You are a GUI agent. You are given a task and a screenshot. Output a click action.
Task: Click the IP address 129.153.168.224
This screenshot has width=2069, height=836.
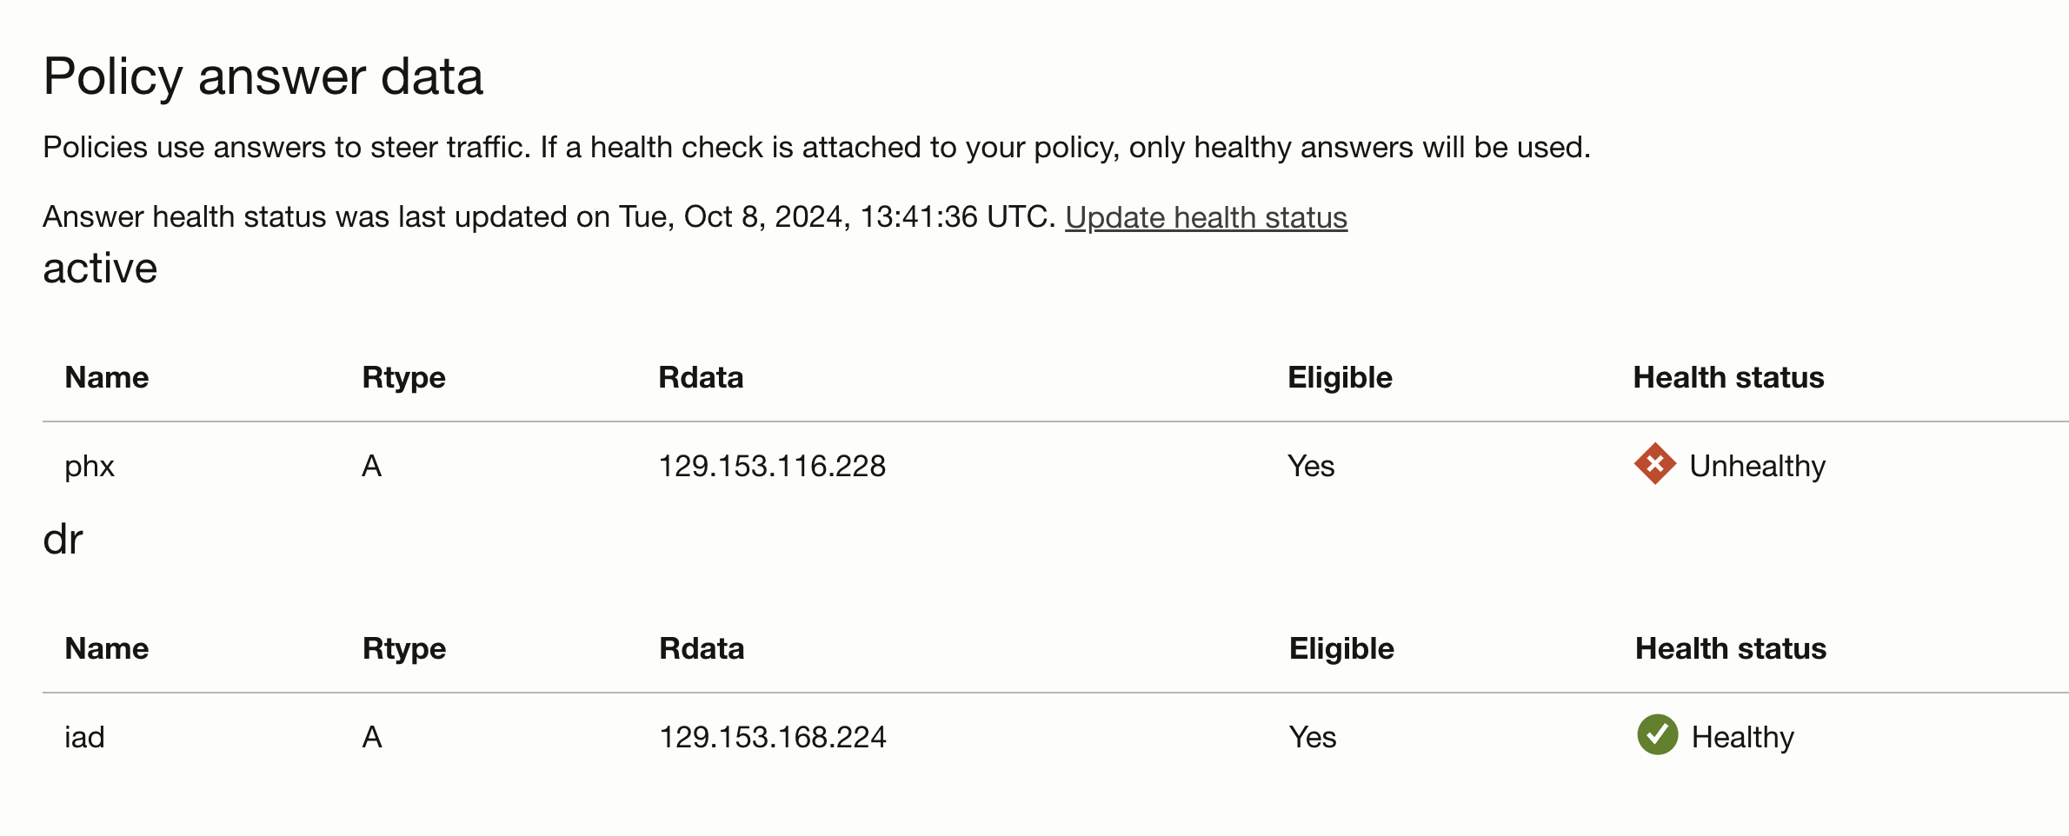pos(773,738)
